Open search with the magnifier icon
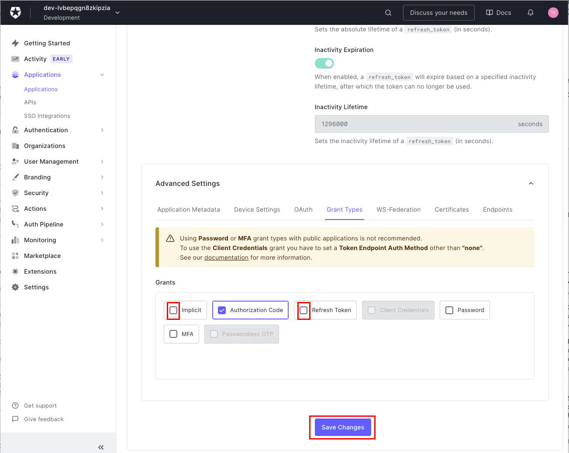569x453 pixels. point(388,13)
